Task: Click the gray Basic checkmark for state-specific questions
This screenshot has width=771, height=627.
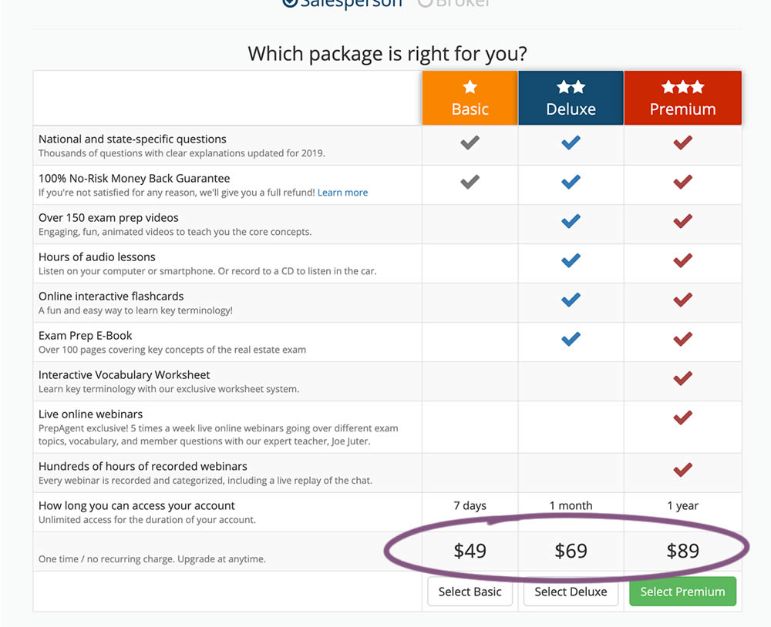Action: (470, 142)
